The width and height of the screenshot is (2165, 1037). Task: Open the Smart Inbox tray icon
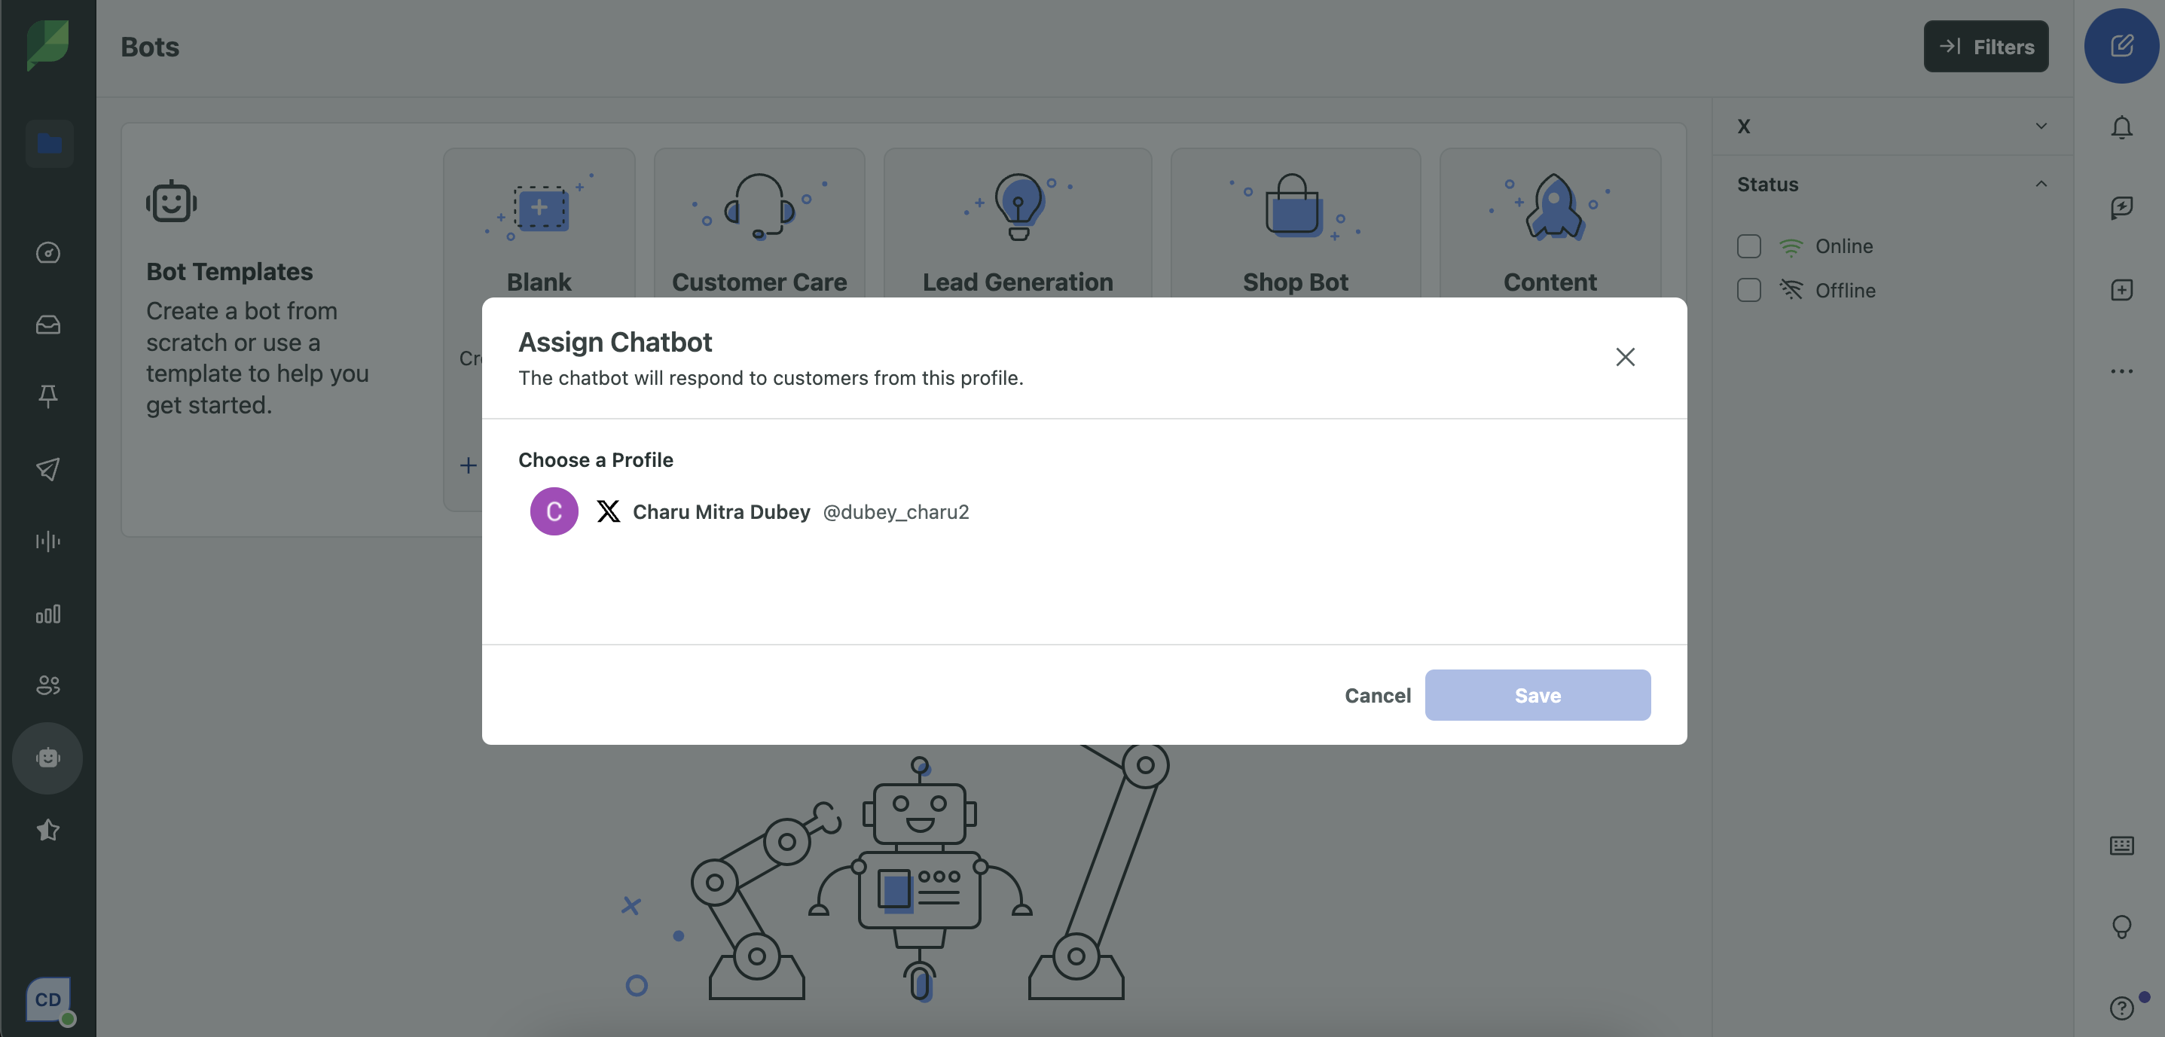click(48, 325)
